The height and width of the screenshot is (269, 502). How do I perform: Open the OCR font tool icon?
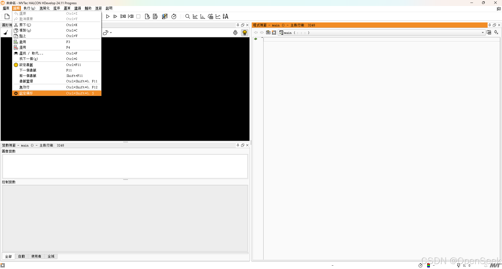(226, 16)
